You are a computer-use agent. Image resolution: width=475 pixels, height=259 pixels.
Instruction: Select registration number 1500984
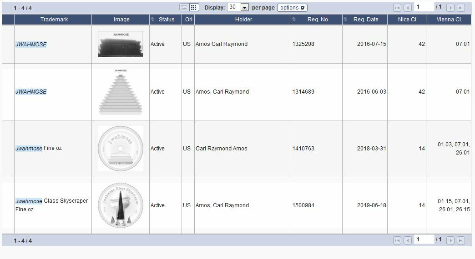(303, 205)
